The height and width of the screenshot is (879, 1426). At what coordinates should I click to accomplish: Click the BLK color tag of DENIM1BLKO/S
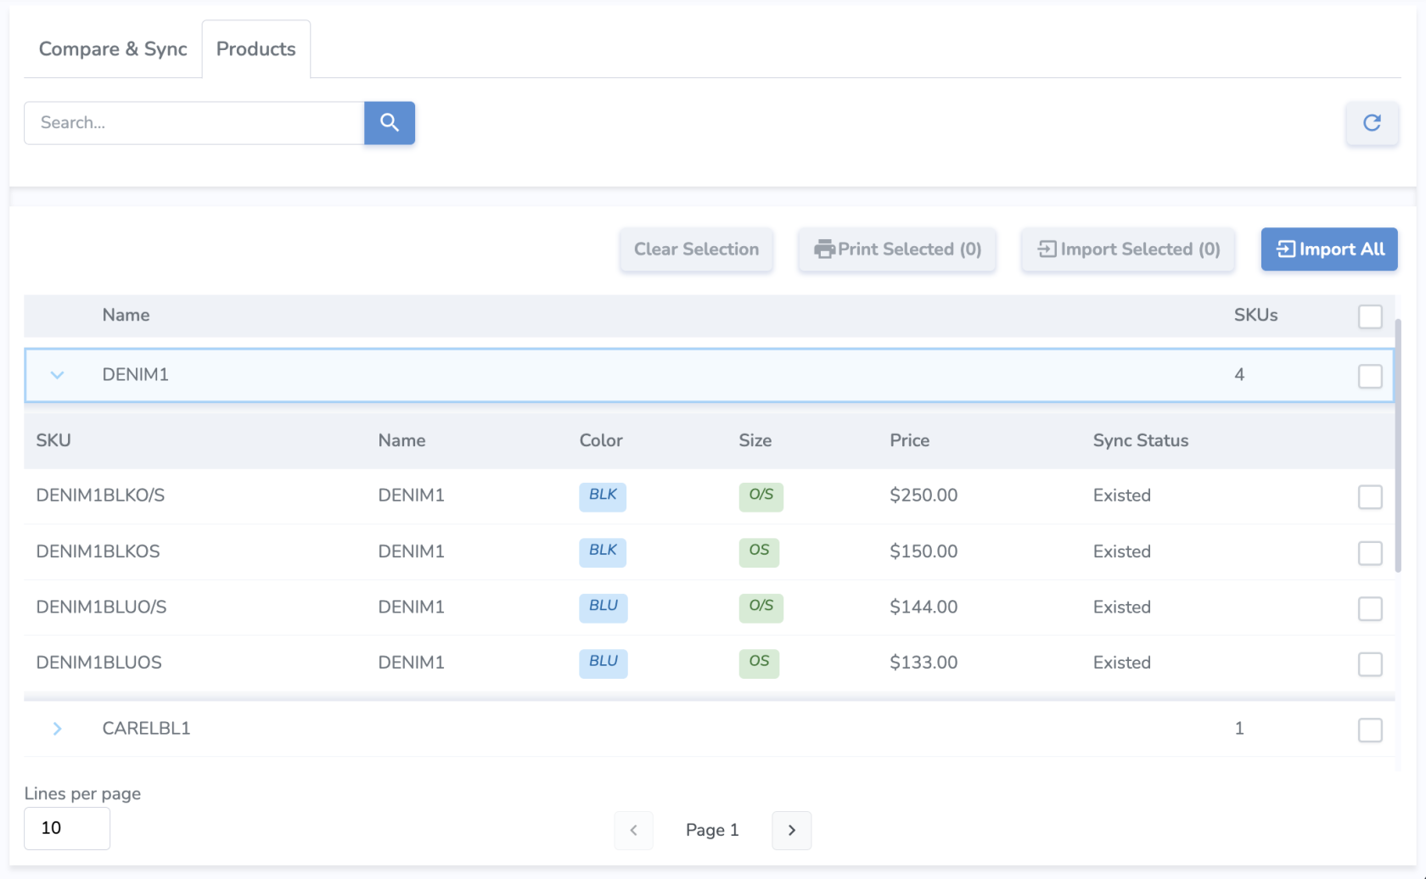pyautogui.click(x=603, y=495)
